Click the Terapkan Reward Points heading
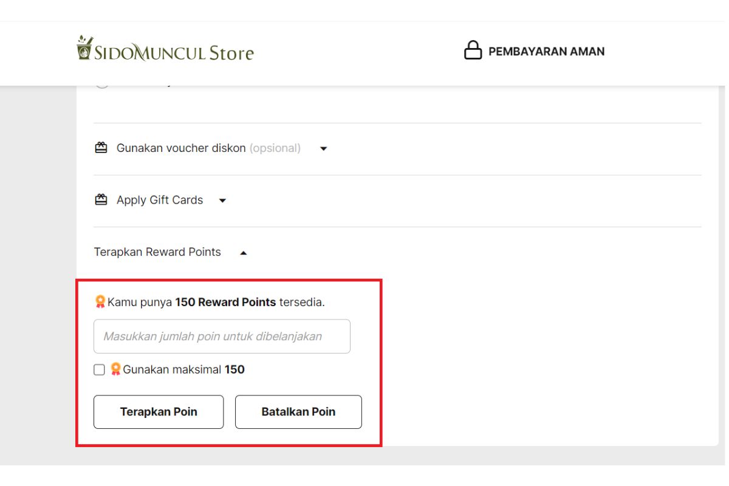The width and height of the screenshot is (729, 486). 157,252
